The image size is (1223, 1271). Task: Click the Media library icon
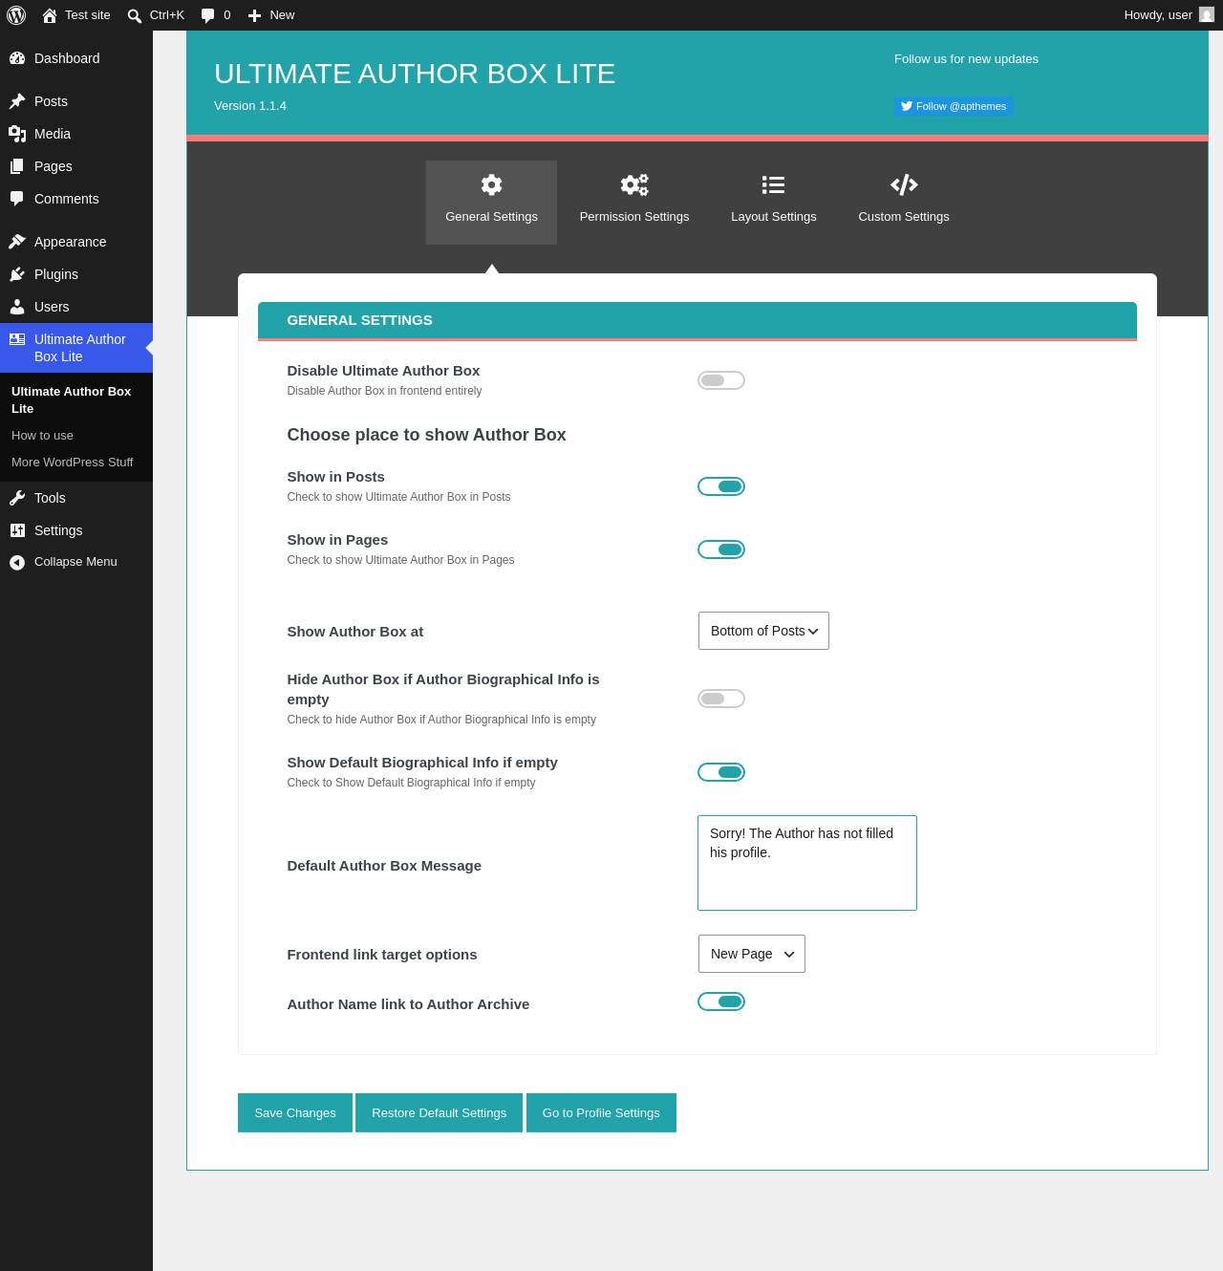[17, 134]
